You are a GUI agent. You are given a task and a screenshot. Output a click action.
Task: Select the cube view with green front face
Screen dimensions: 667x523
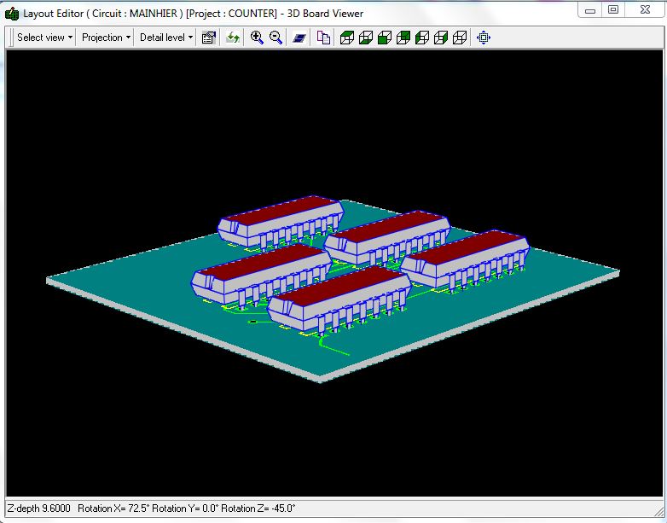tap(385, 38)
